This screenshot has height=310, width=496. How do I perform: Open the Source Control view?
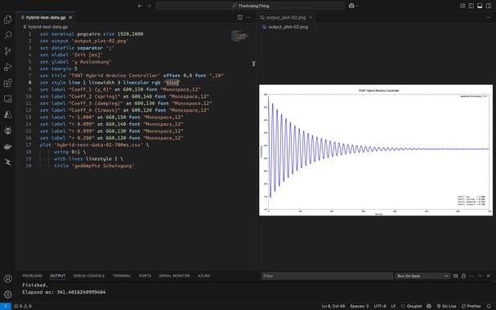click(7, 51)
